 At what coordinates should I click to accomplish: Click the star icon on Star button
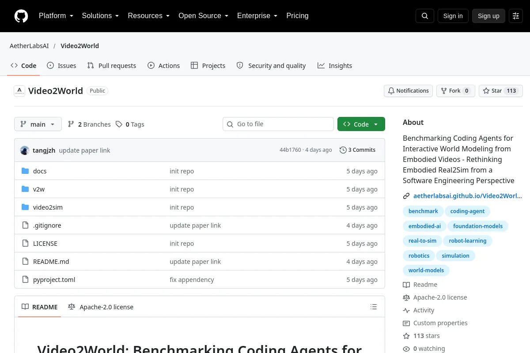[486, 91]
